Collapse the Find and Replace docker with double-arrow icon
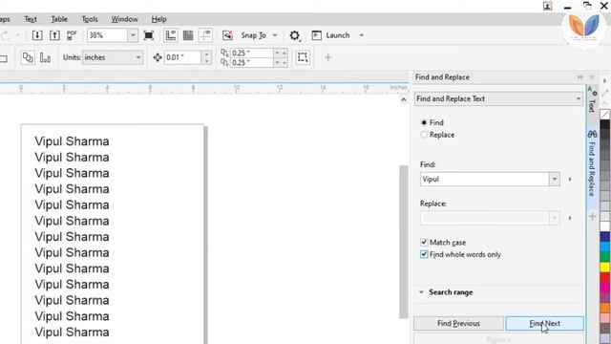The width and height of the screenshot is (611, 344). click(580, 77)
